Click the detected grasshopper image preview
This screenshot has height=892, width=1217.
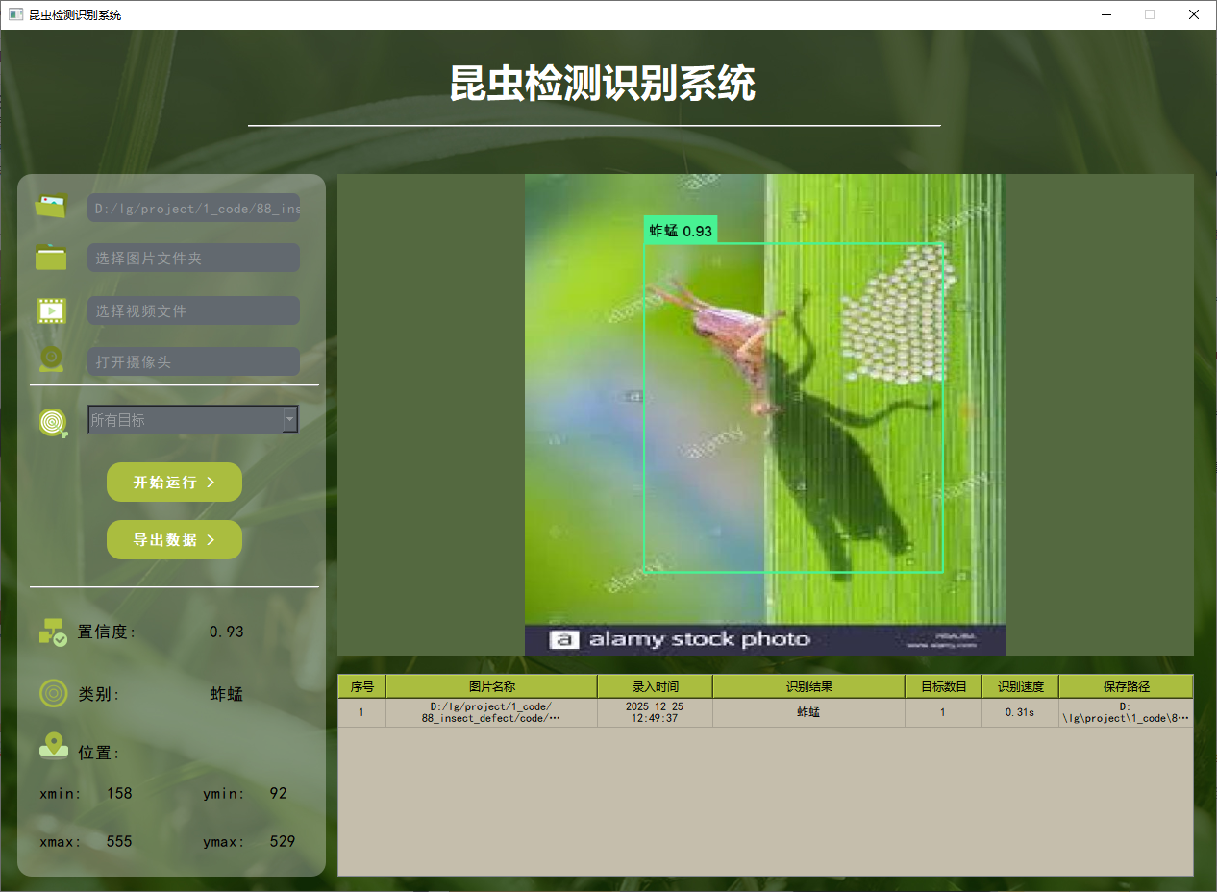pyautogui.click(x=765, y=414)
